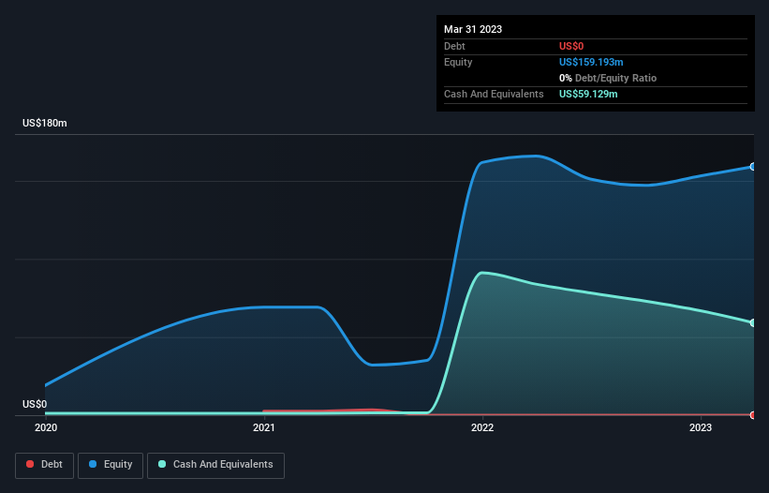Toggle Cash And Equivalents legend button
Viewport: 769px width, 493px height.
[215, 465]
